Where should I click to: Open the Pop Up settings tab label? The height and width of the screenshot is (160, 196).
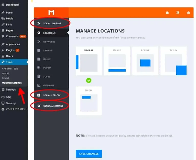(47, 68)
